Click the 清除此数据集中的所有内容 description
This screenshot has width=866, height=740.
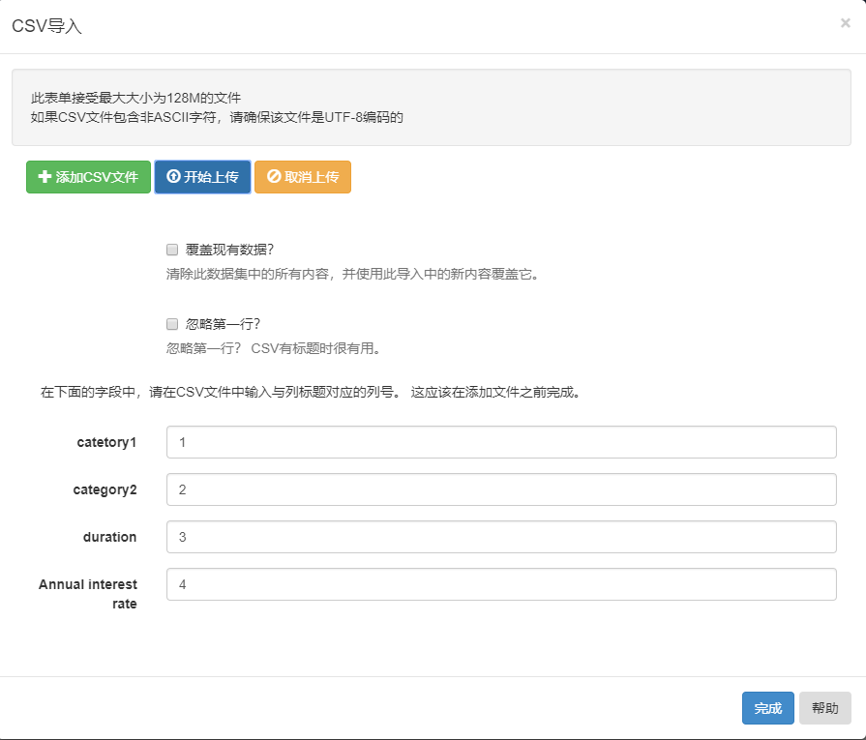(352, 274)
